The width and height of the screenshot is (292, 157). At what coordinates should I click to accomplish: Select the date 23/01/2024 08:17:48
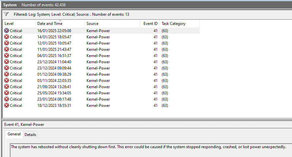pyautogui.click(x=54, y=99)
